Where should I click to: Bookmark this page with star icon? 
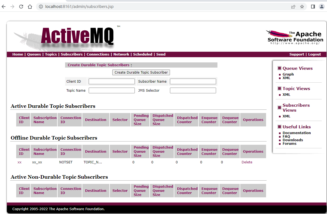[x=302, y=7]
